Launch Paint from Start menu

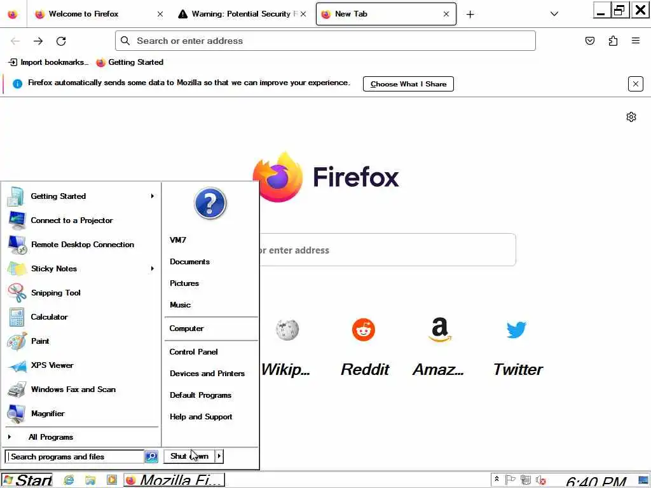81,341
